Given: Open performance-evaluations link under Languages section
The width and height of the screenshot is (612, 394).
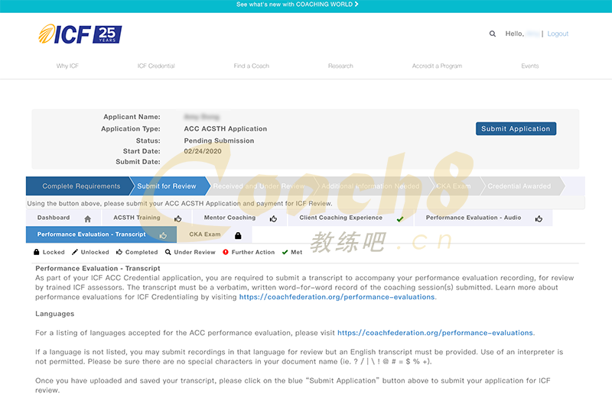Looking at the screenshot, I should click(x=435, y=333).
